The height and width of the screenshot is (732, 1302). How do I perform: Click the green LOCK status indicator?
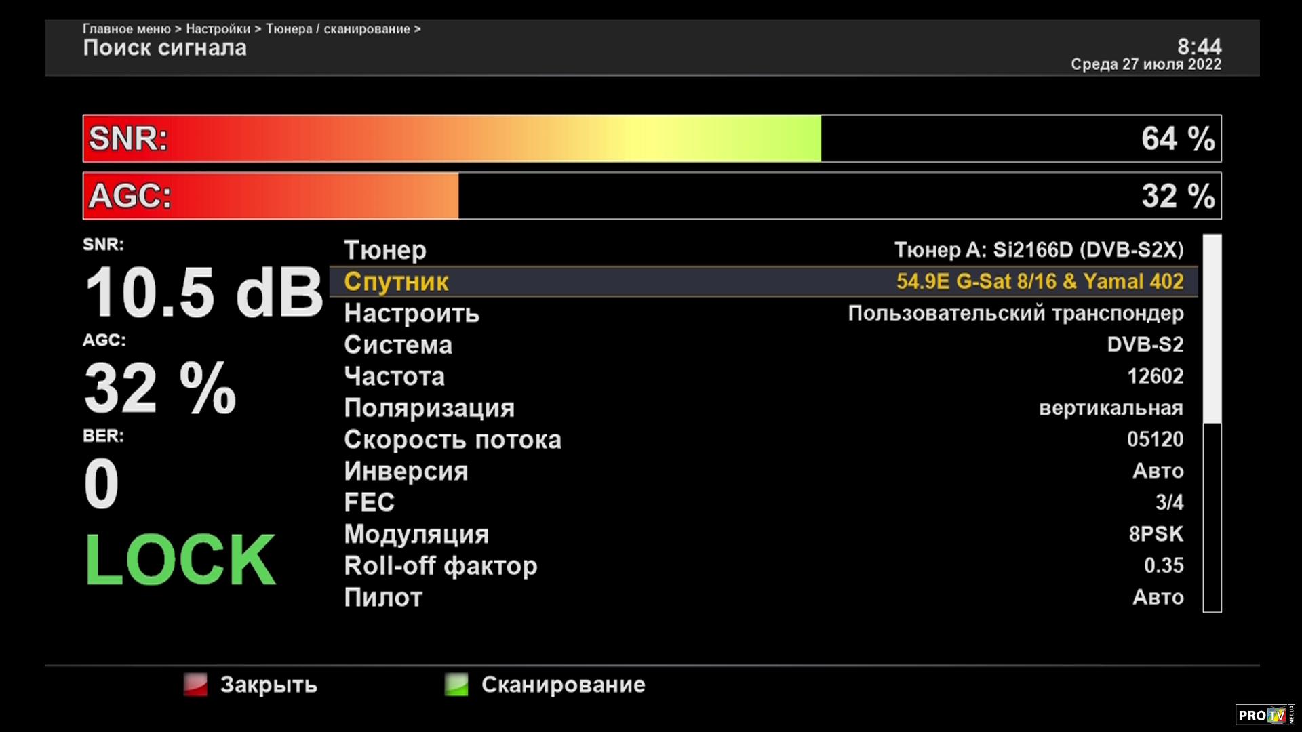pyautogui.click(x=180, y=560)
